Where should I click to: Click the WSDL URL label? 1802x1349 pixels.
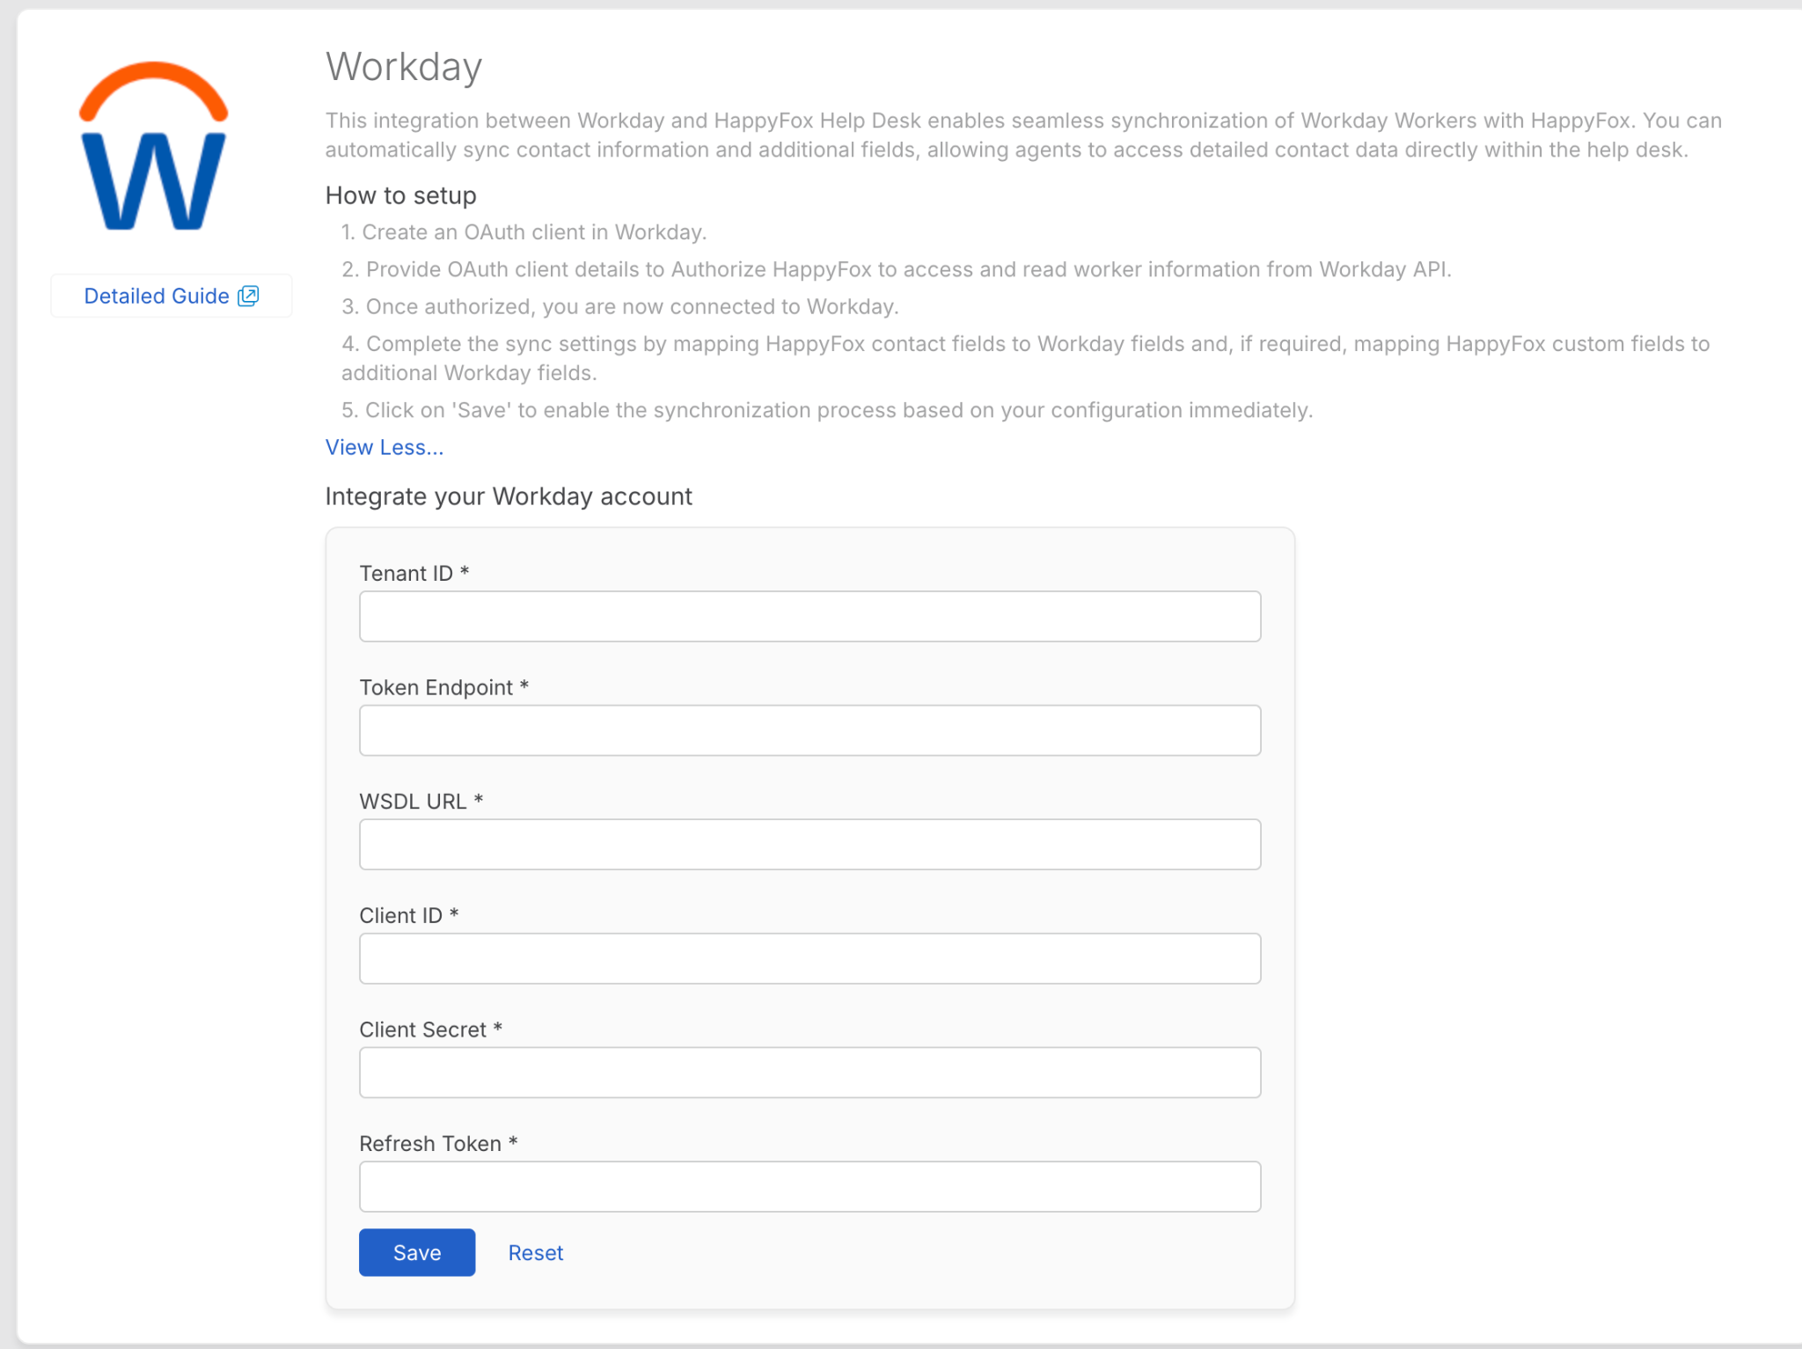413,802
